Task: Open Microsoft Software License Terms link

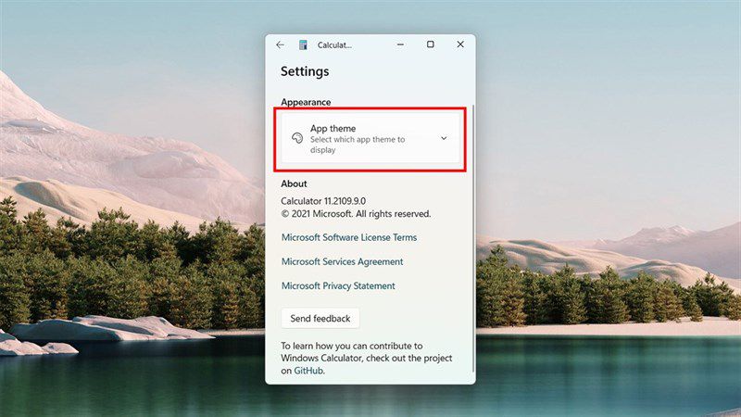Action: tap(349, 237)
